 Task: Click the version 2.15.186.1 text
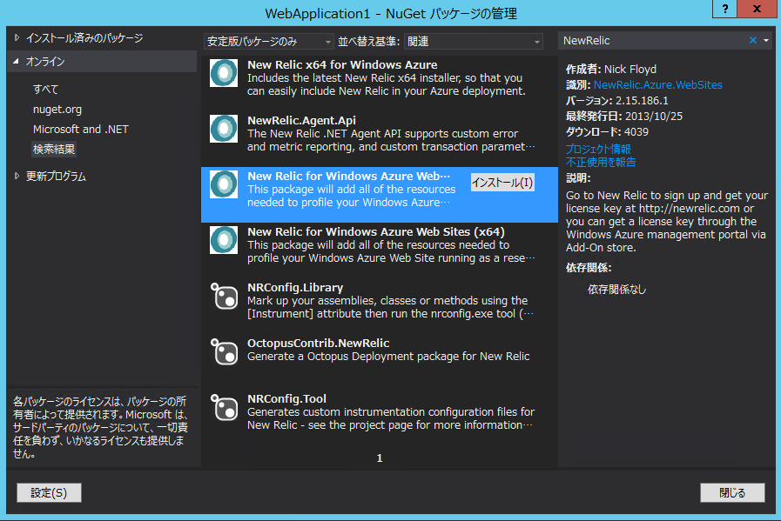click(x=642, y=101)
